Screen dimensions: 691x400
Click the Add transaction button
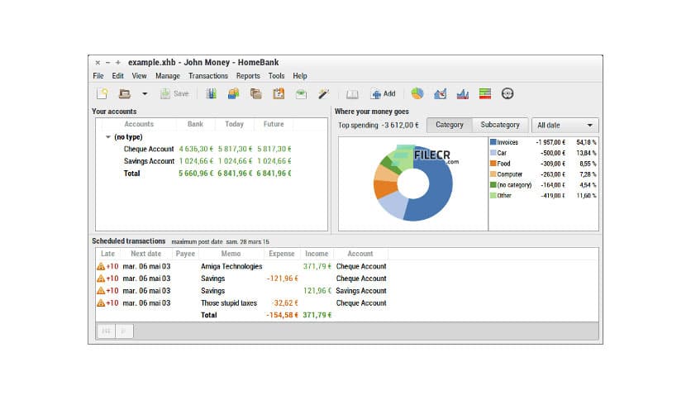click(x=384, y=93)
